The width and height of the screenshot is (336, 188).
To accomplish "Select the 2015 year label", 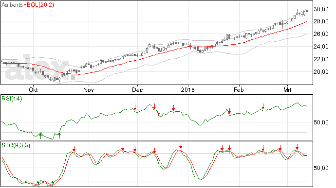I will pos(187,89).
